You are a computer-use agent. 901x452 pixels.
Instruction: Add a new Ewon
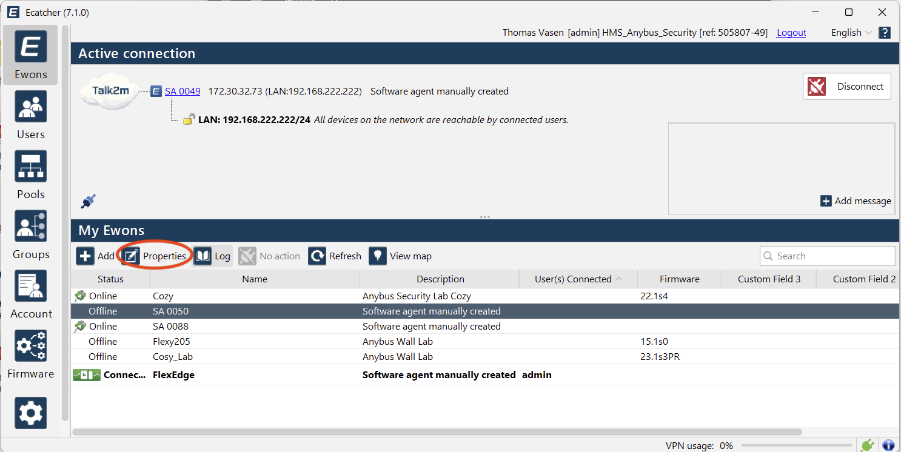click(95, 256)
